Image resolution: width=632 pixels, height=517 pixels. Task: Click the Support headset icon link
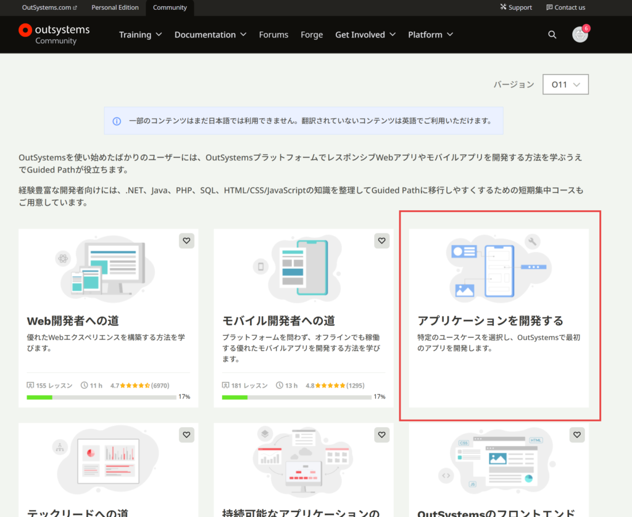(x=504, y=7)
